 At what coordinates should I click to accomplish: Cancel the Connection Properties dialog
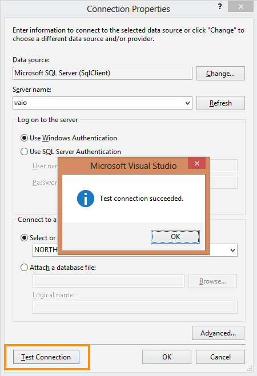(220, 357)
